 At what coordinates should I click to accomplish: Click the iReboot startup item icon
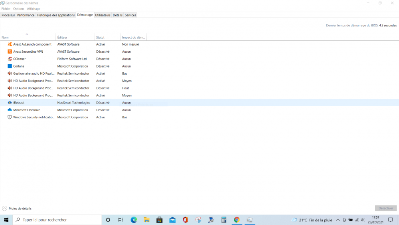coord(10,103)
